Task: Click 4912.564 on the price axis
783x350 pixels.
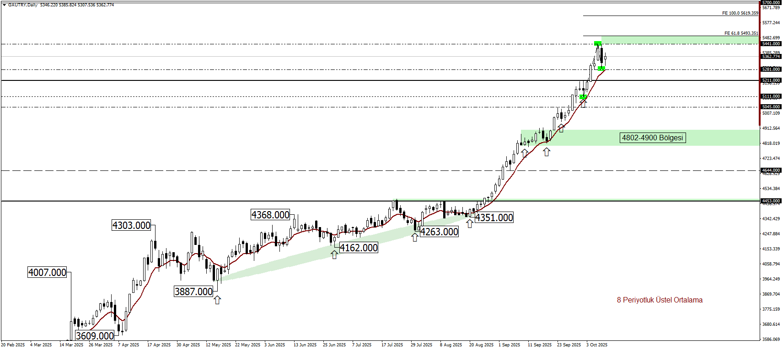Action: [771, 128]
